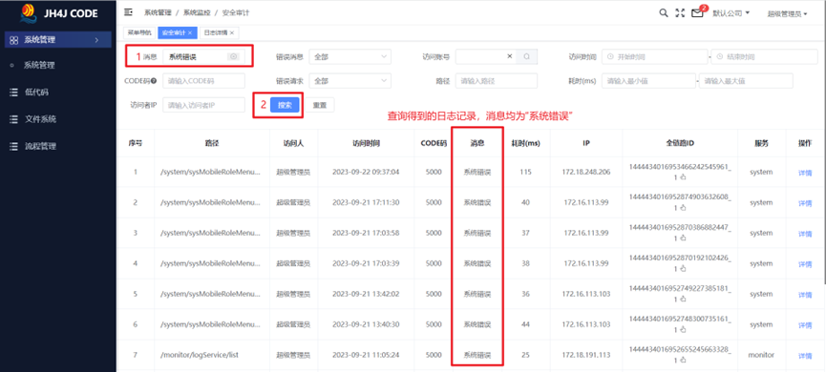Select the 系统管理 sub-item with bullet

click(x=39, y=66)
